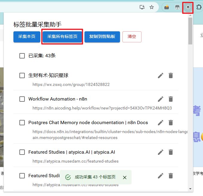Open the robot-face extension icon
The image size is (203, 196).
coord(177,7)
